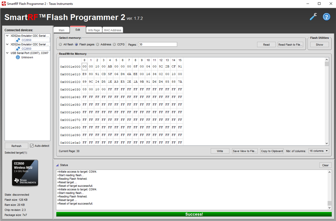Click the status log scroll down arrow

329,208
